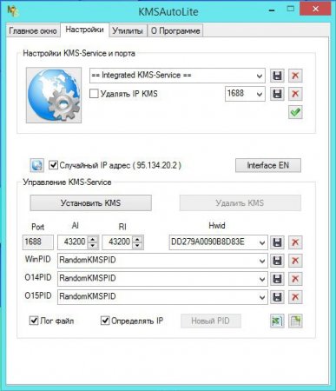Open the О Программе tab
This screenshot has width=336, height=391.
[x=175, y=30]
